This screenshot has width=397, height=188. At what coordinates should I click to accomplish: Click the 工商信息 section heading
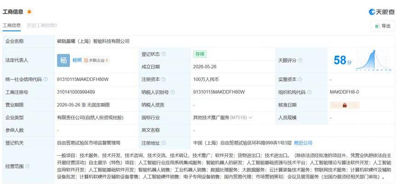(13, 12)
